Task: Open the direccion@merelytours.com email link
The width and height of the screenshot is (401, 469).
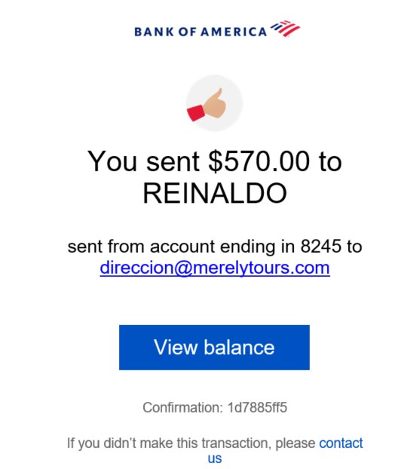Action: click(x=215, y=268)
